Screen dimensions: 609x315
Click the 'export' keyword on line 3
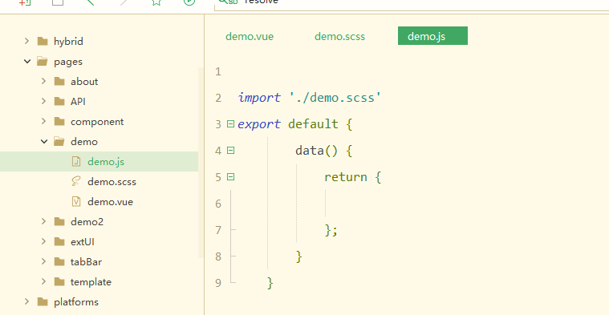pos(259,124)
